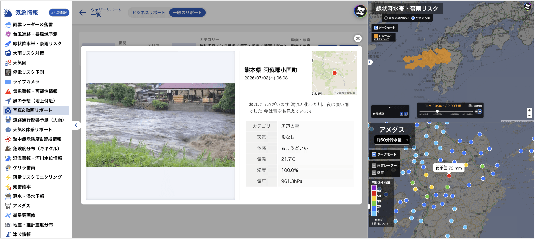Screen dimensions: 535x239
Task: Open 雨雲レーダー&落雷 sidebar icon
Action: click(8, 25)
